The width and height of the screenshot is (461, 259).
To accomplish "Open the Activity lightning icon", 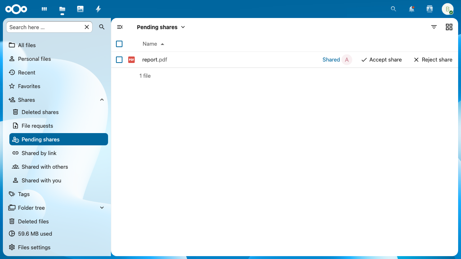I will [98, 9].
